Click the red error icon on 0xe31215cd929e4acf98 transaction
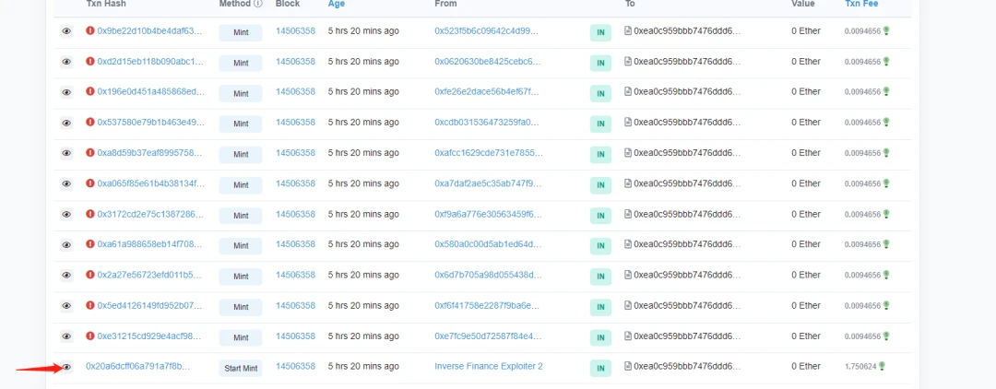This screenshot has width=996, height=389. [x=90, y=336]
